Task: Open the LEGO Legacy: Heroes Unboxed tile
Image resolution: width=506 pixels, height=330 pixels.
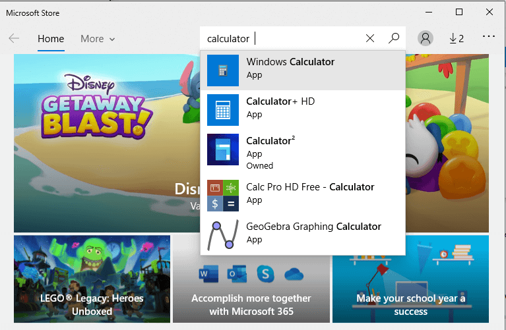Action: 92,279
